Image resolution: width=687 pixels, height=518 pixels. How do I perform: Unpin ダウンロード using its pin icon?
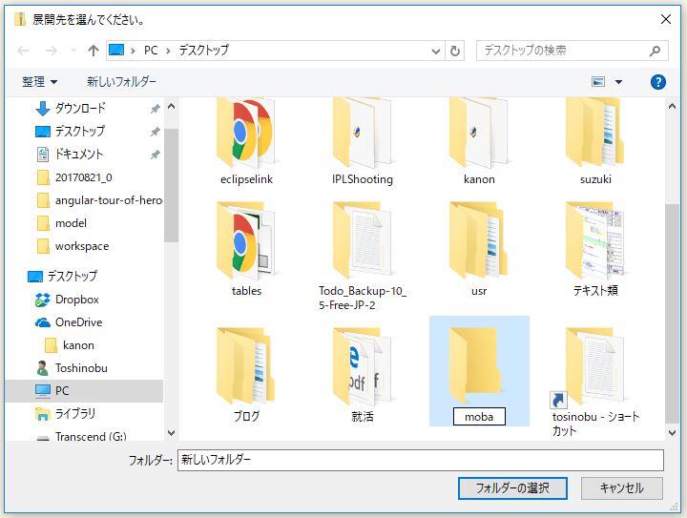pyautogui.click(x=156, y=109)
